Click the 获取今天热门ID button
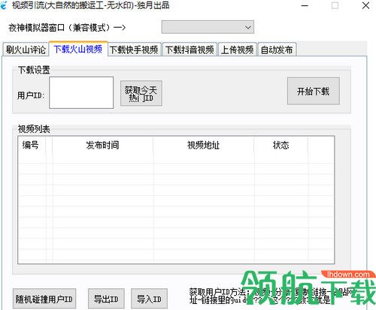Image resolution: width=376 pixels, height=310 pixels. [141, 93]
